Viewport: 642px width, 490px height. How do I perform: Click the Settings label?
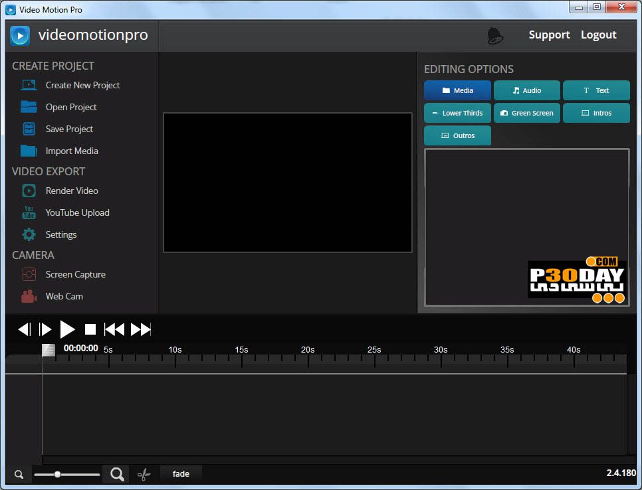tap(61, 234)
